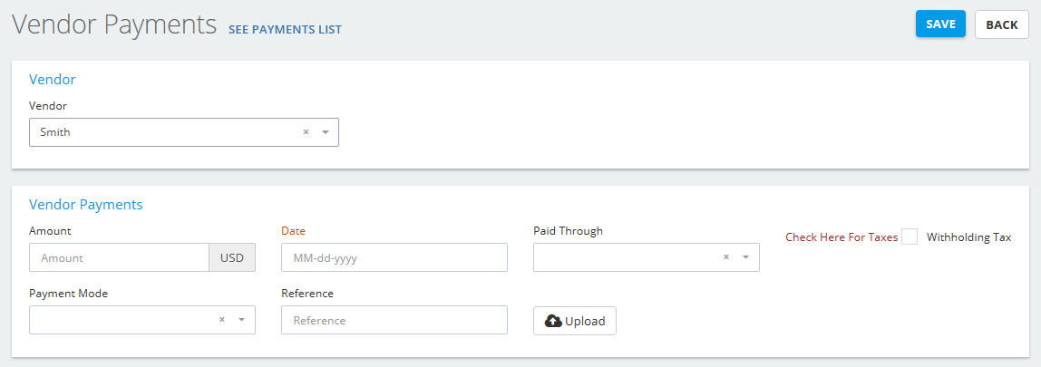Open the See Payments List link
This screenshot has height=367, width=1041.
[285, 29]
